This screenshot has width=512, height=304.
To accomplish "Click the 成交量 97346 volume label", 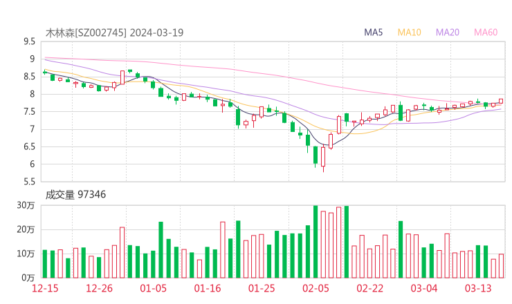I will pyautogui.click(x=75, y=195).
